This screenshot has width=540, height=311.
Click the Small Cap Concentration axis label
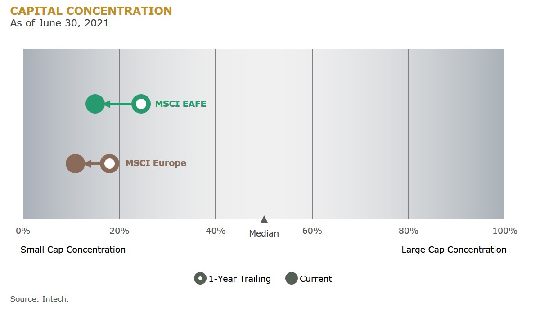click(73, 250)
